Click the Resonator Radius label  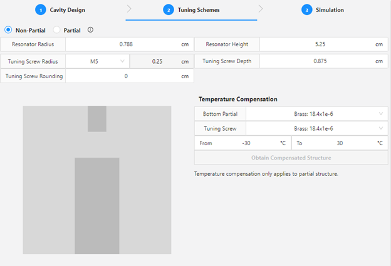click(33, 44)
